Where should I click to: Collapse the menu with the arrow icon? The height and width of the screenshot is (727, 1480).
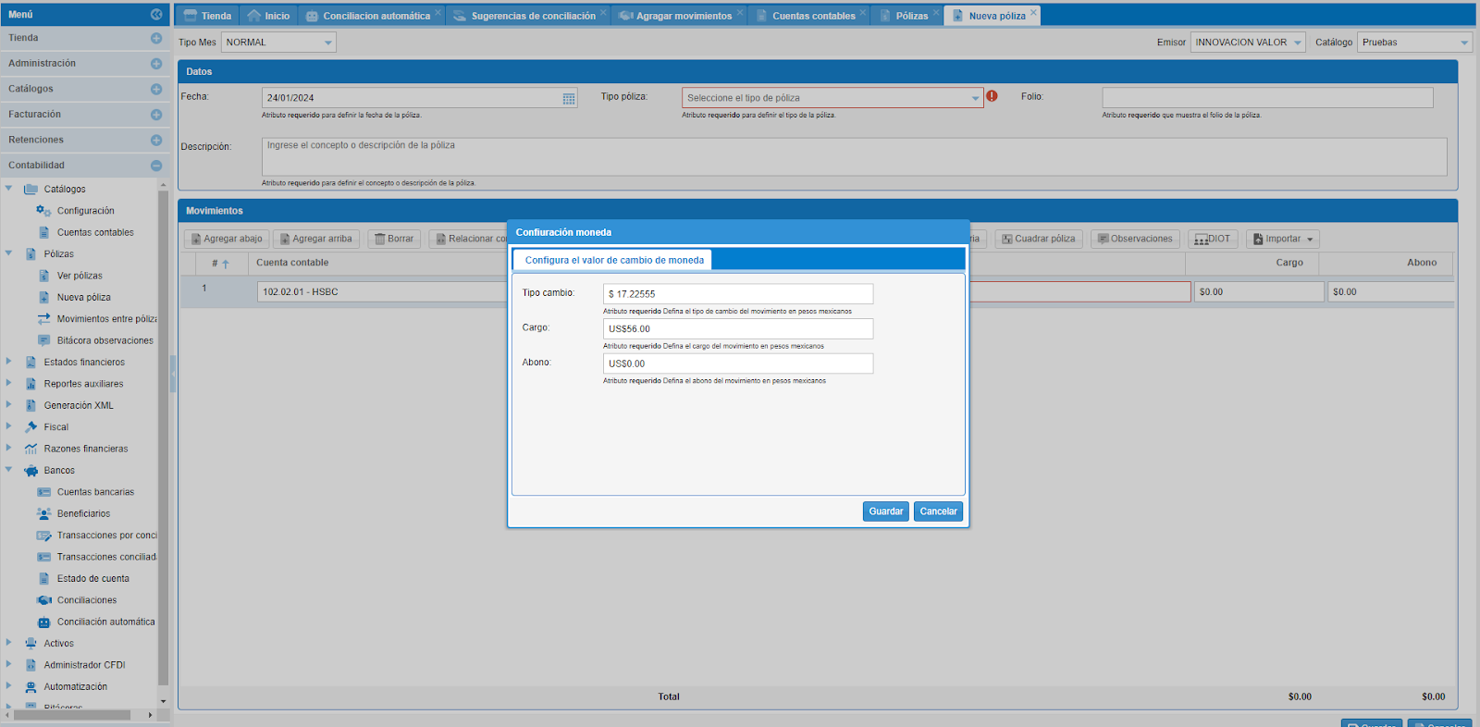tap(156, 14)
